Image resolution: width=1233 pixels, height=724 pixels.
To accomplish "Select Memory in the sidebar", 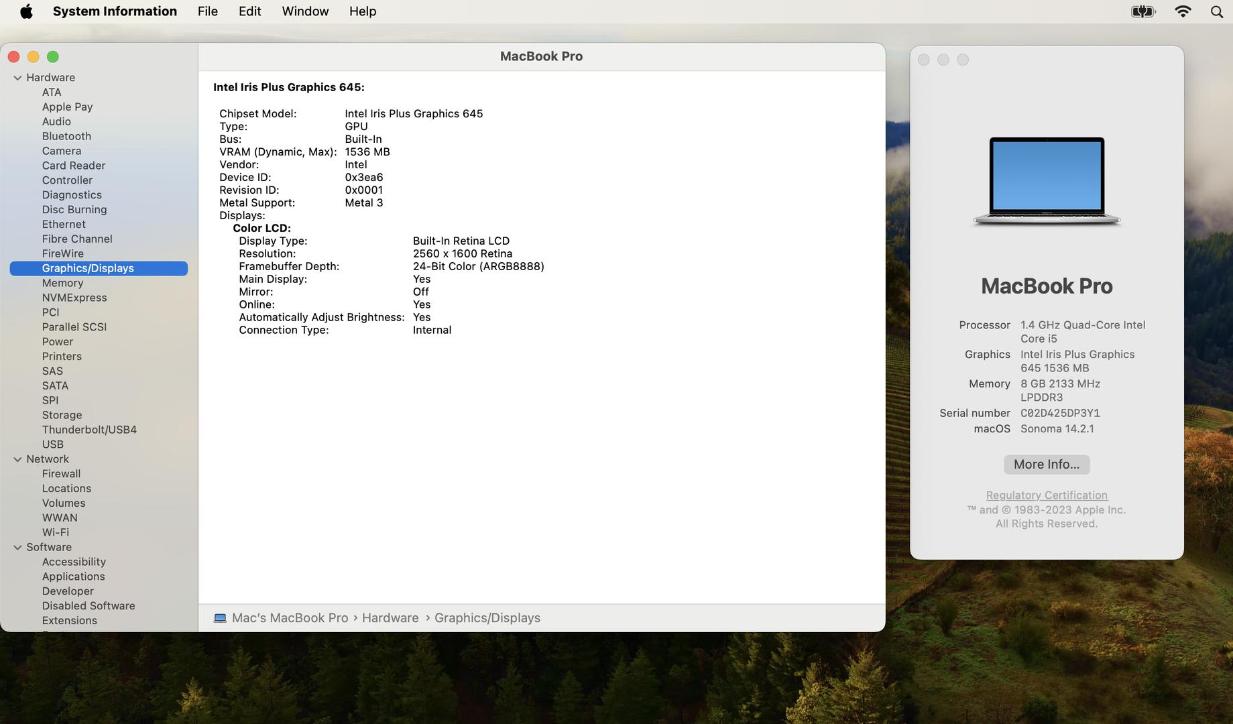I will tap(62, 284).
